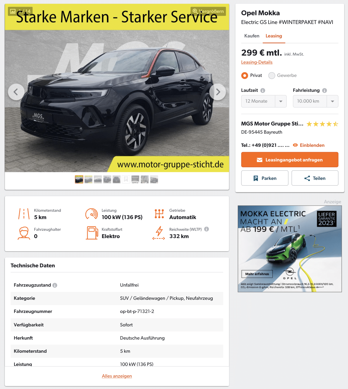
Task: Click the dealer star rating
Action: click(x=322, y=124)
